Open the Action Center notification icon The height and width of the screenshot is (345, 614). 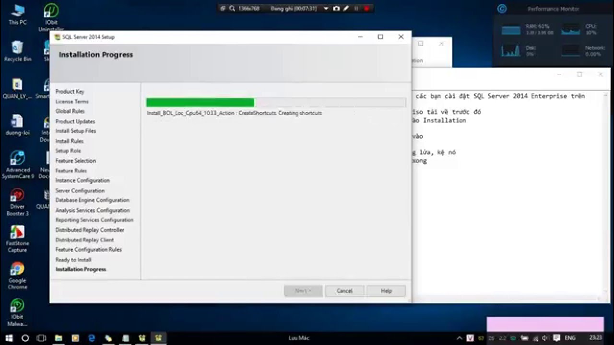pos(557,338)
